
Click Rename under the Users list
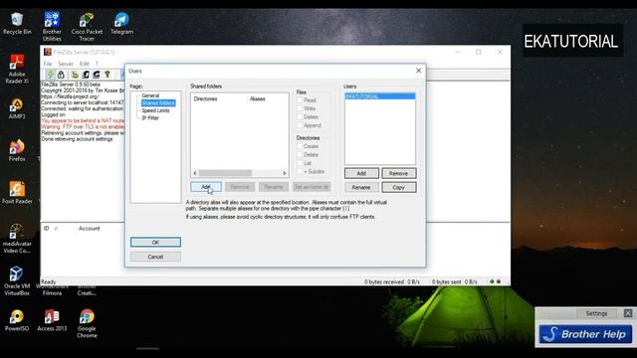point(361,187)
